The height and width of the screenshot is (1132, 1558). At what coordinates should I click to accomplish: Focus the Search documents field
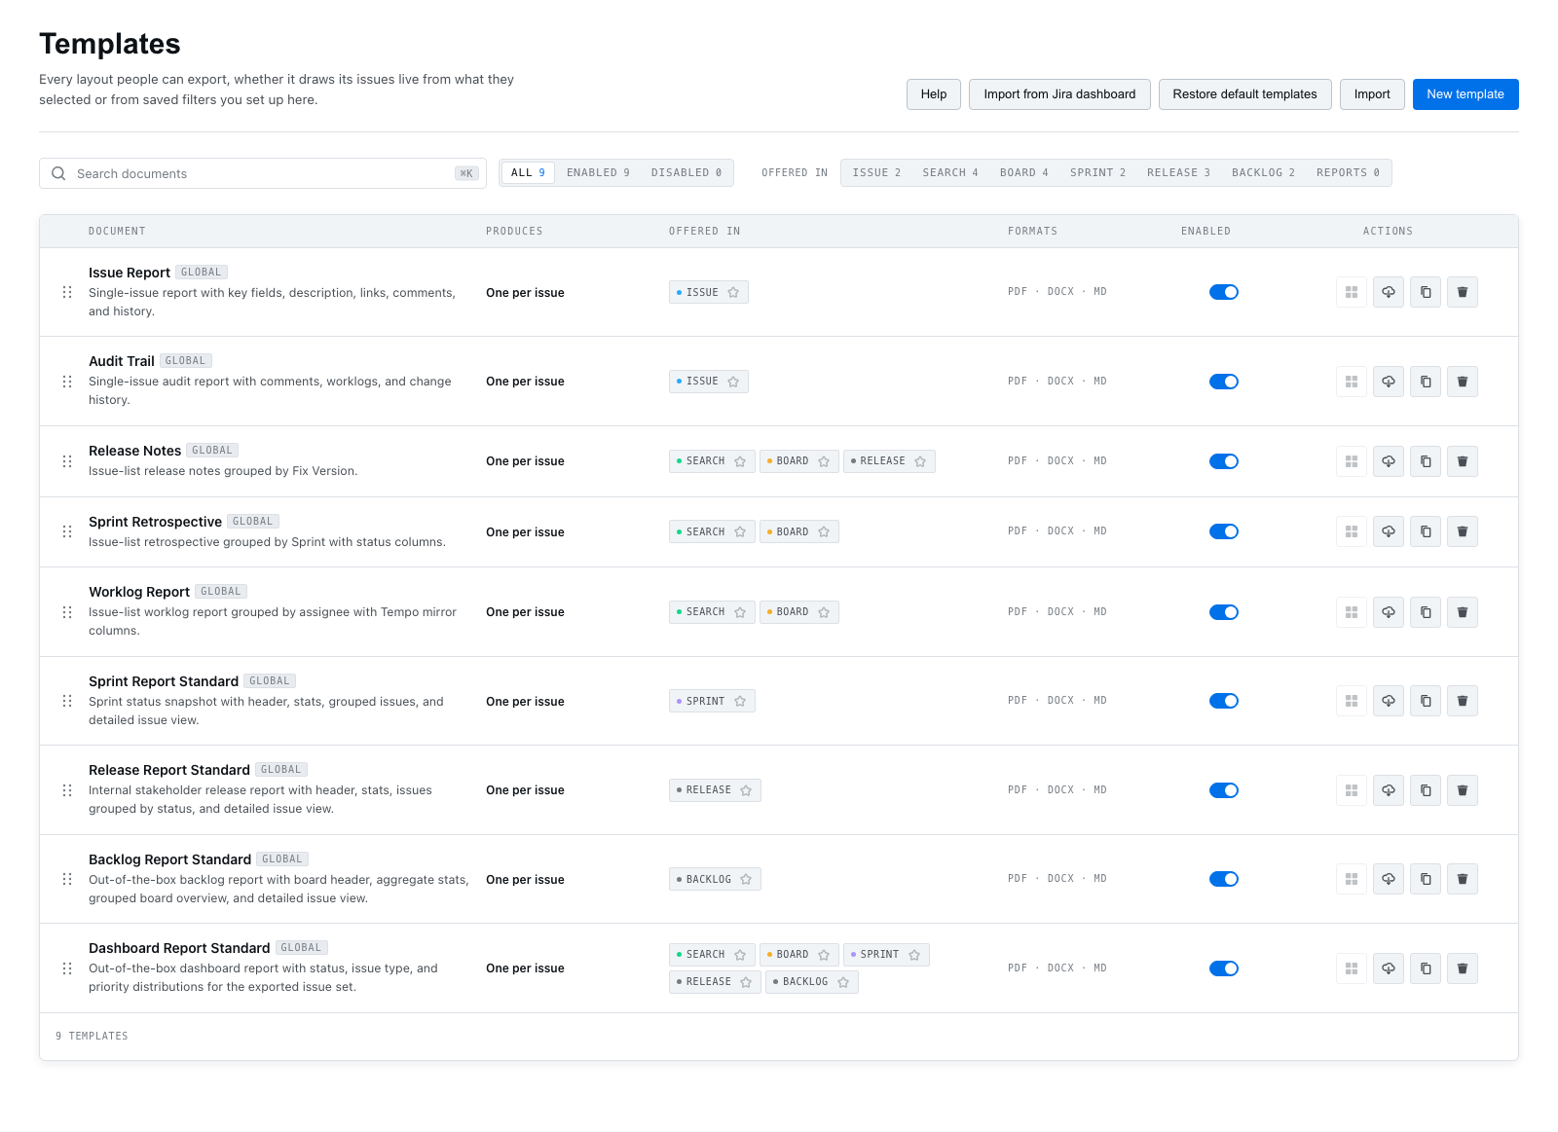point(263,173)
